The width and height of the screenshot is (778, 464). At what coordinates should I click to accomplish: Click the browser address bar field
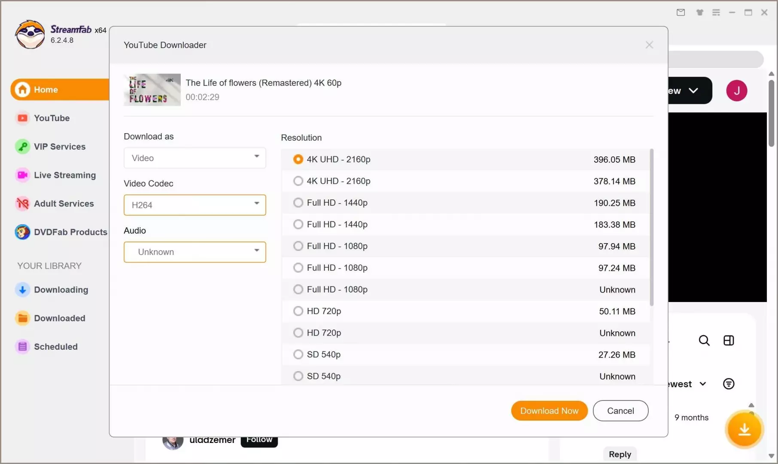(716, 59)
